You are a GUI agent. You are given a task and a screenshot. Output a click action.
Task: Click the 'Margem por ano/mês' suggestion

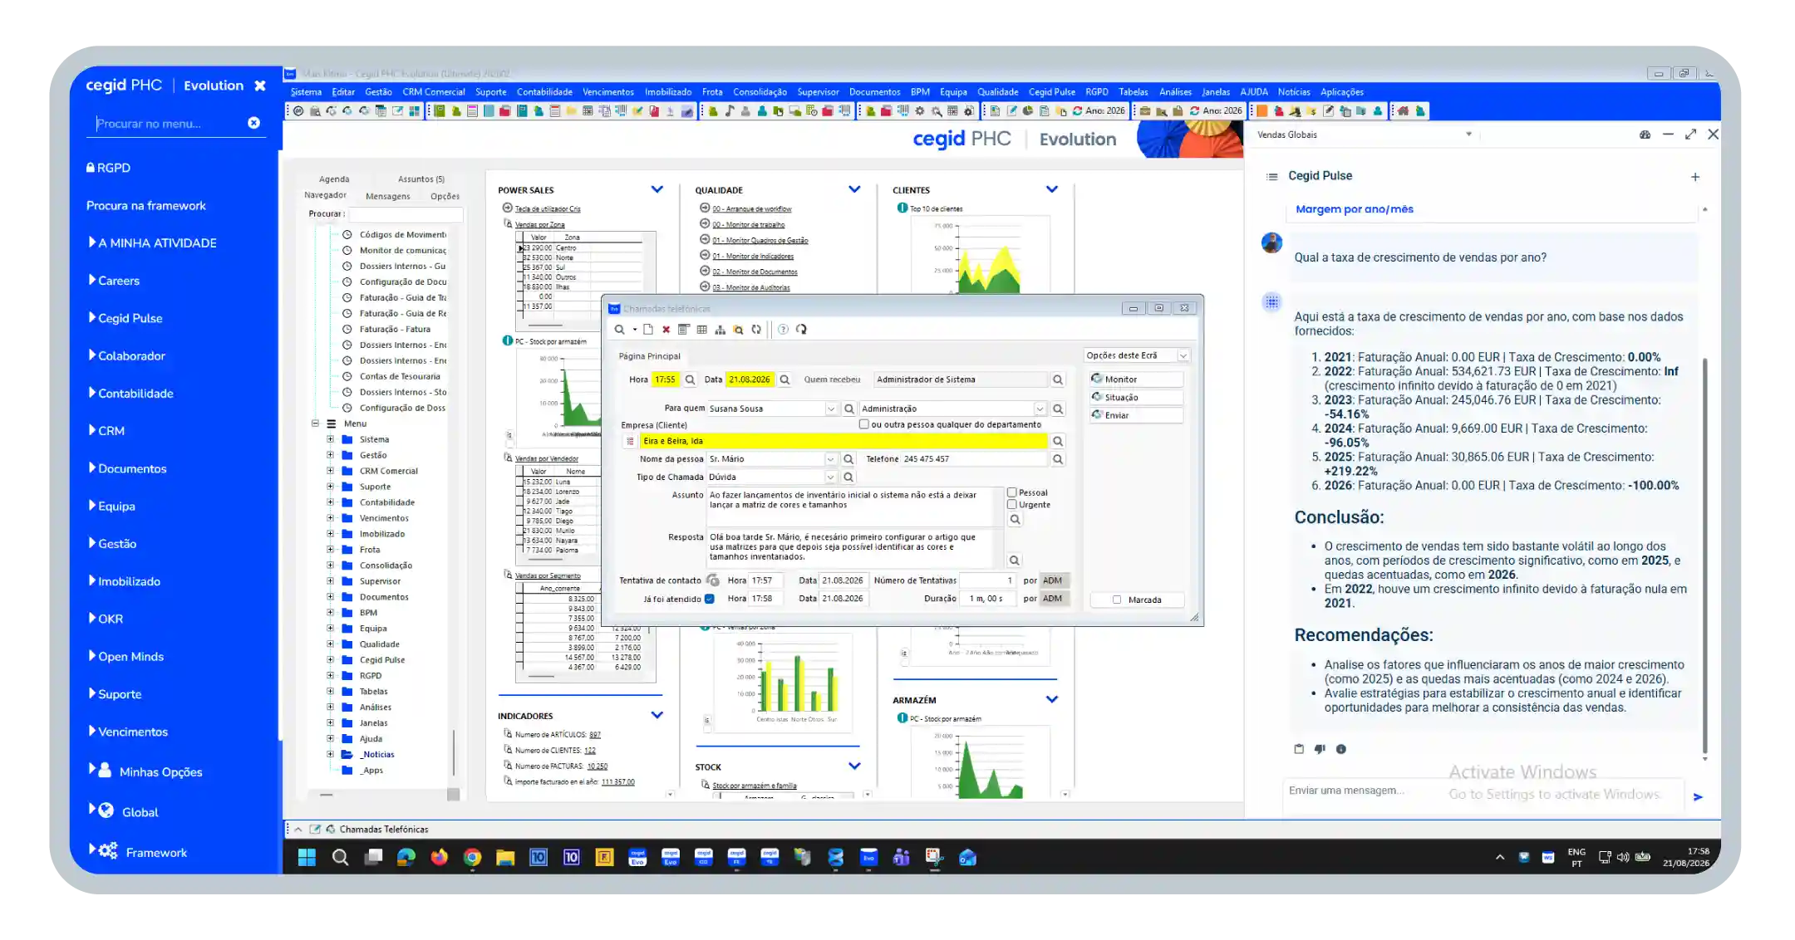click(x=1355, y=209)
